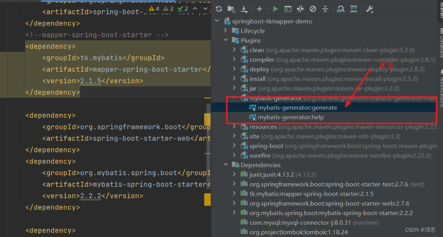Screen dimensions: 443x237
Task: Click the weak warnings count 2 indicator
Action: [168, 9]
